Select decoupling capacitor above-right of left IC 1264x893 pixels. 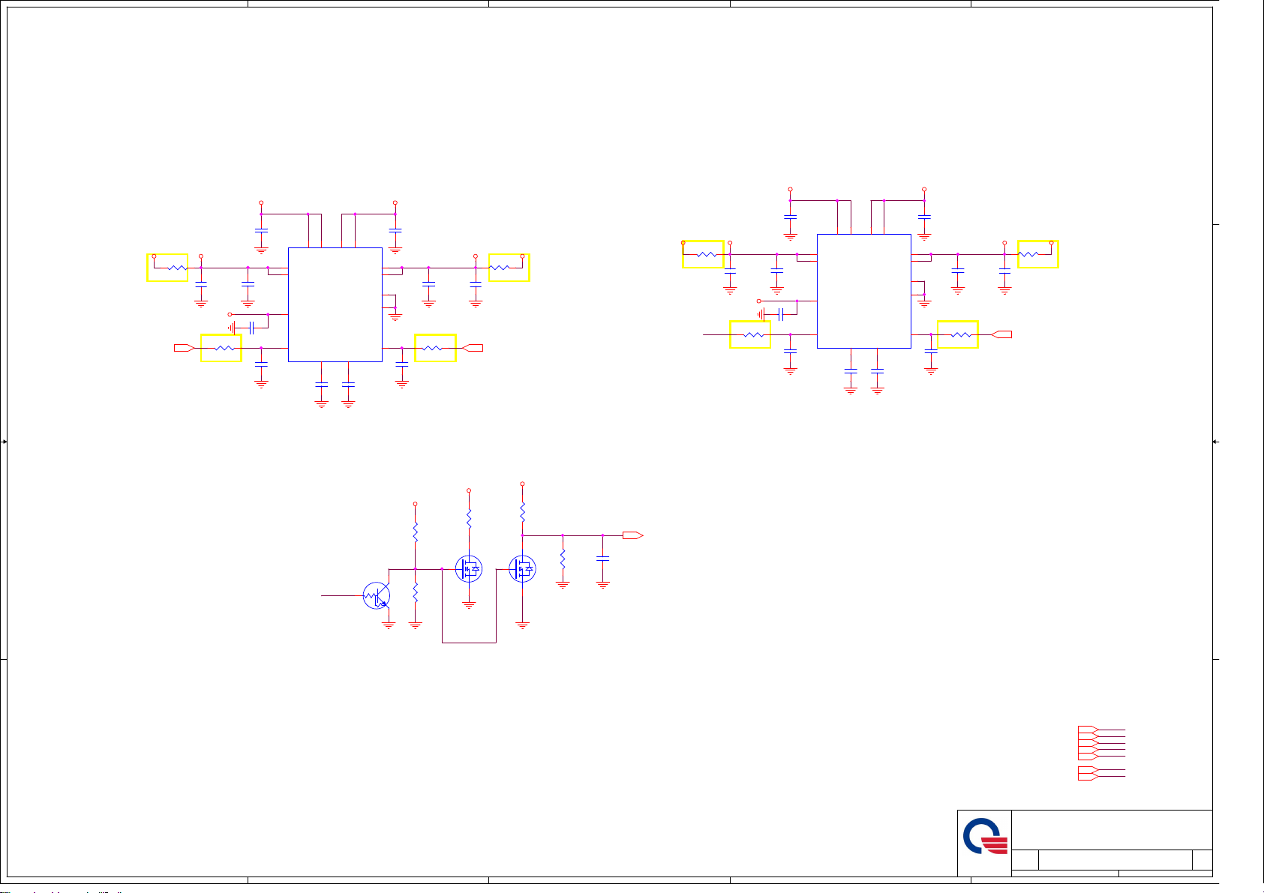(395, 230)
